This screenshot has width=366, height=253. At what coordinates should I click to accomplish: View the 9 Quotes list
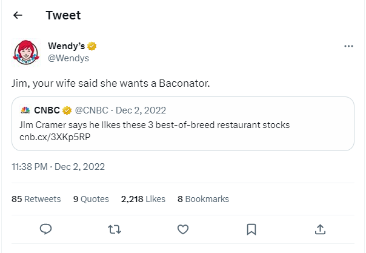point(91,199)
